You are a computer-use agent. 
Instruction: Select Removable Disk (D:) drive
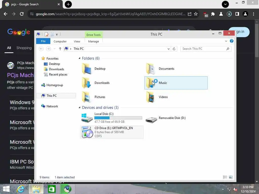(x=166, y=118)
